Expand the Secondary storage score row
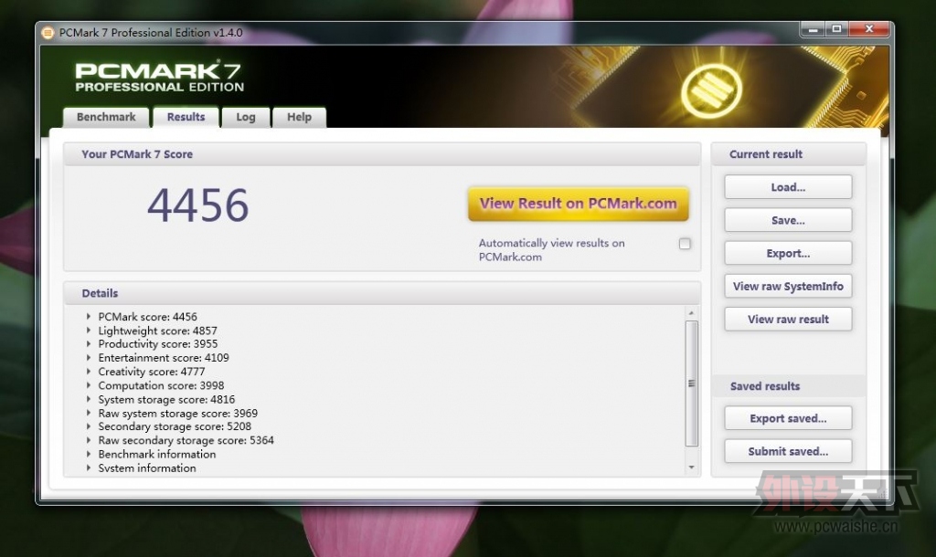 (x=89, y=426)
